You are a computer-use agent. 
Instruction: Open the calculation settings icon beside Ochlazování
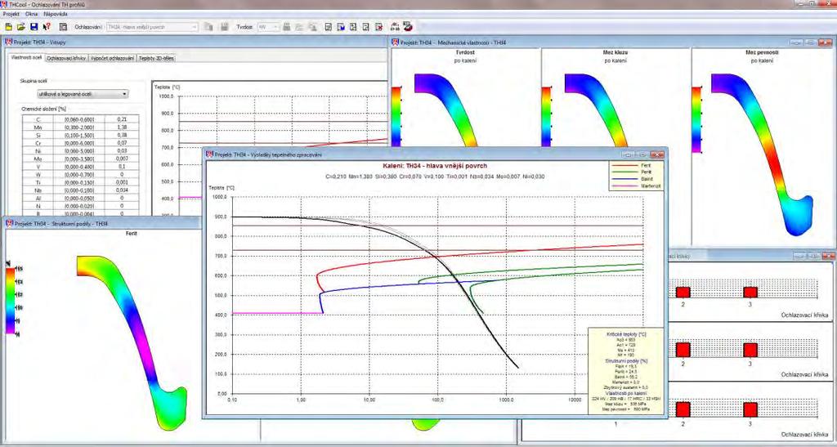click(x=64, y=27)
